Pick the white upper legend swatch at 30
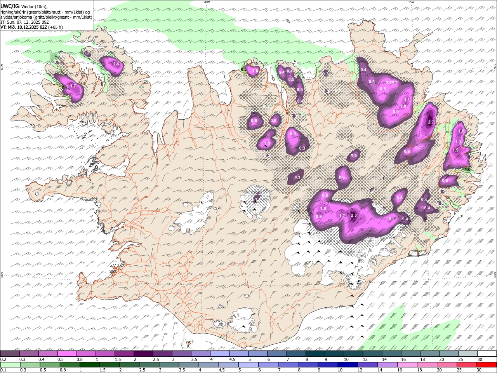 tap(487, 354)
